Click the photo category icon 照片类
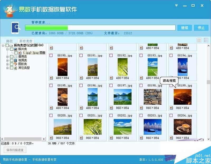Screen dimensions: 211x164 [16, 49]
